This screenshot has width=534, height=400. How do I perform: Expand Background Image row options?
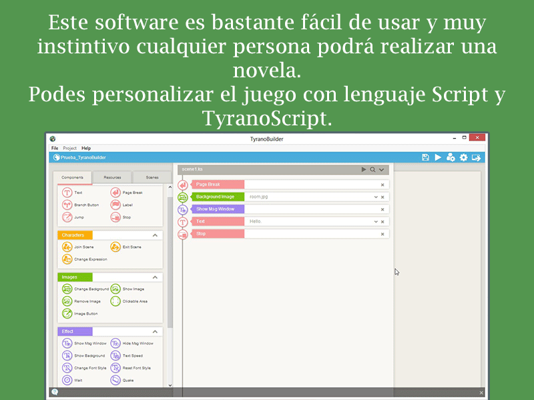(376, 197)
